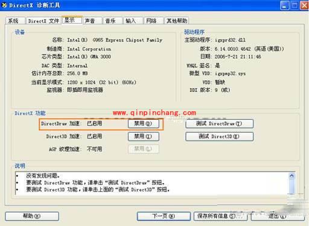309x226 pixels.
Task: Switch to the 系统 tab
Action: [x=15, y=21]
